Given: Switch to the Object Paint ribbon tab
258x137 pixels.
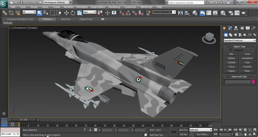Looking at the screenshot, I should [x=86, y=19].
